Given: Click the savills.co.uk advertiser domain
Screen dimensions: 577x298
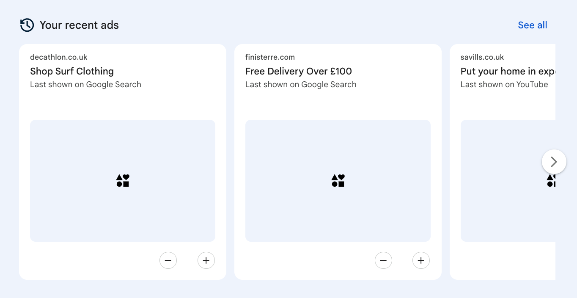Looking at the screenshot, I should 482,57.
